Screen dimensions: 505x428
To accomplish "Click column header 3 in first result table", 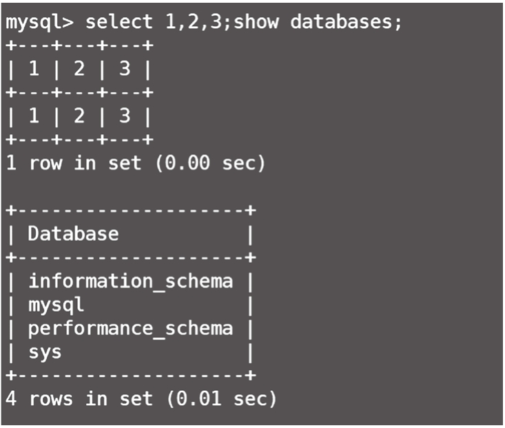I will pos(124,69).
